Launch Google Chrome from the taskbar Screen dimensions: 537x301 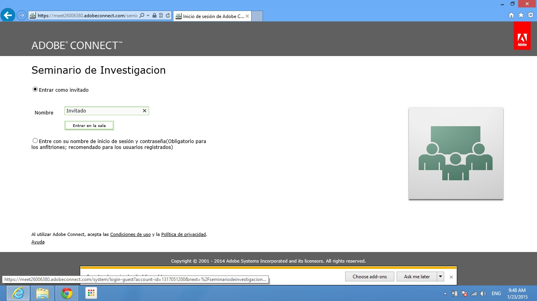pyautogui.click(x=67, y=293)
